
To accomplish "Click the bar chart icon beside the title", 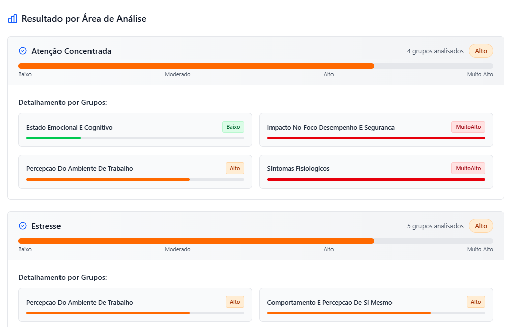I will (x=12, y=19).
